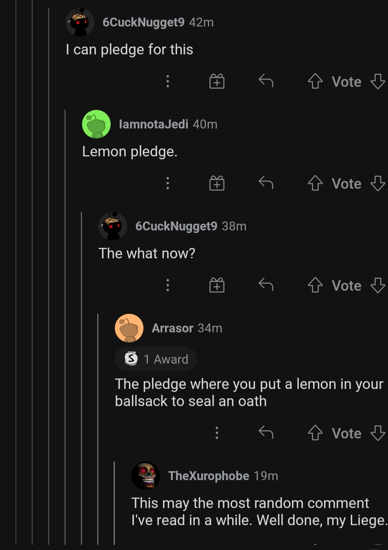This screenshot has height=550, width=388.
Task: Upvote the "Lemon pledge." comment
Action: 315,183
